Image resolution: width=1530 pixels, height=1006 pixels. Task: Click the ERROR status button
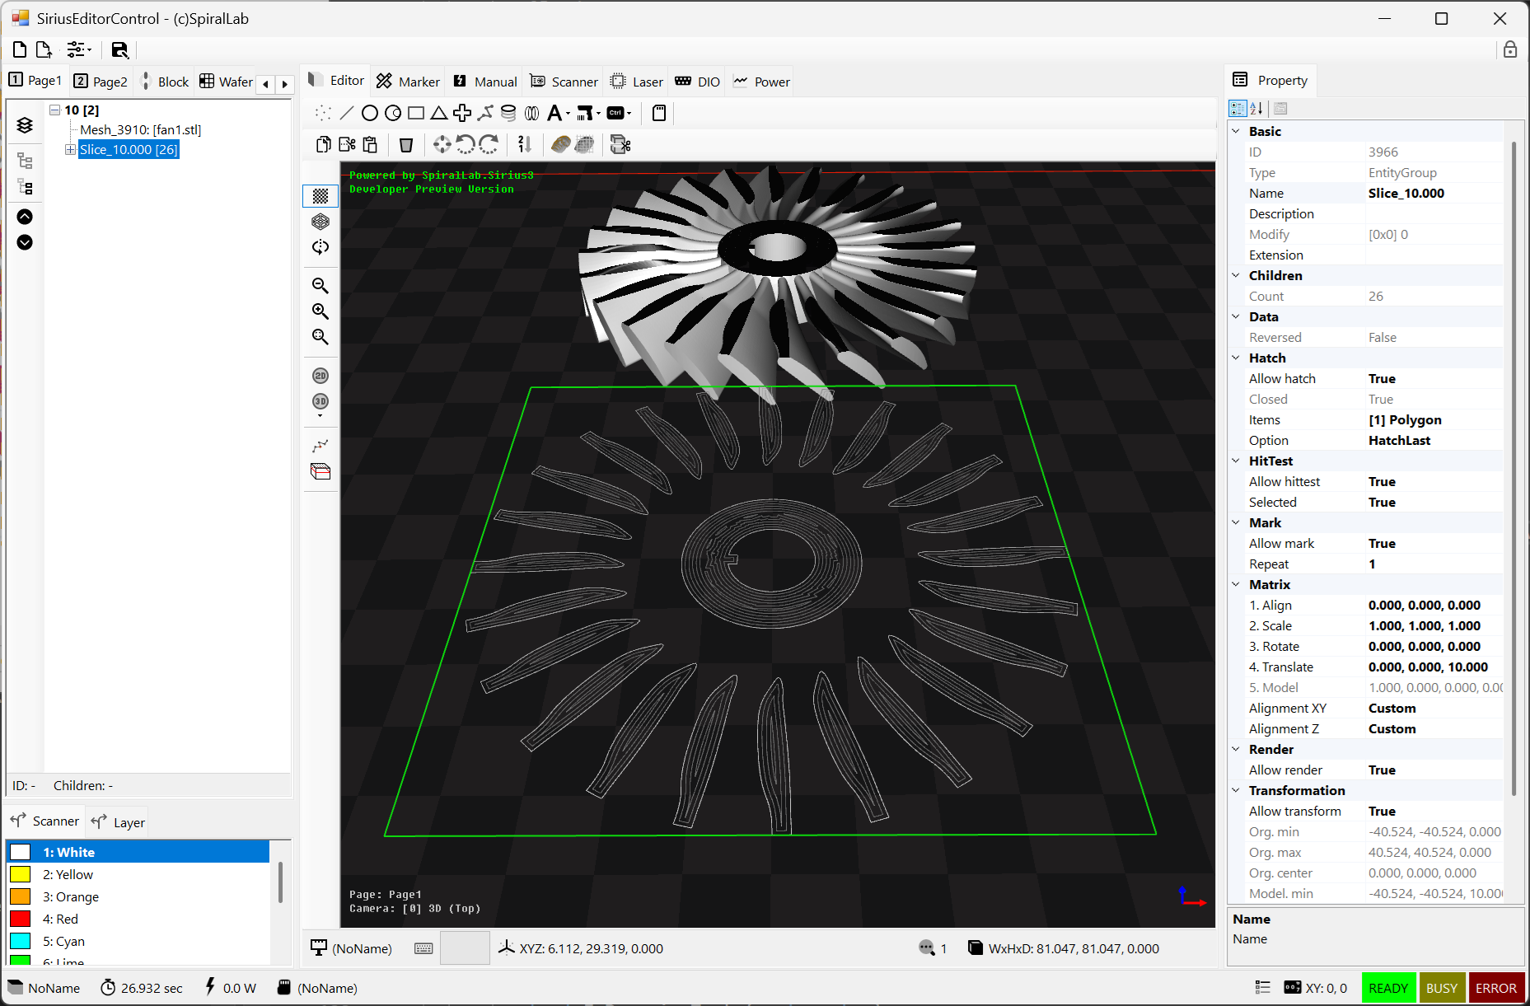tap(1495, 988)
